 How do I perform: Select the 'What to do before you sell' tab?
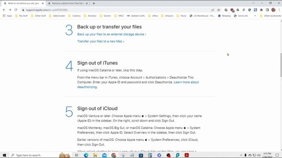point(23,4)
